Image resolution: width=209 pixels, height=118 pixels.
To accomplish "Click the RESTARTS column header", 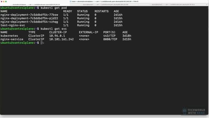I will (102, 11).
